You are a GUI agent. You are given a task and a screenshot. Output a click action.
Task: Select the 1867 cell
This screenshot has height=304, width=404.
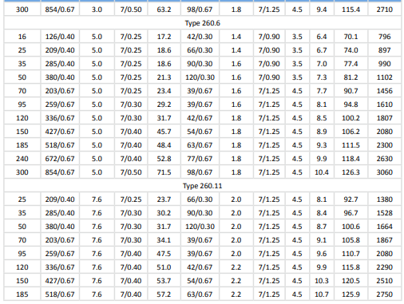385,240
